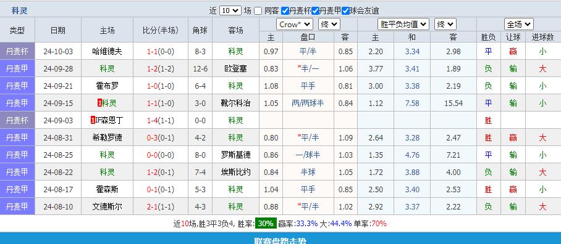Click corner count 12-6 in 欧登塞 row
Viewport: 561px width, 244px height.
[200, 68]
